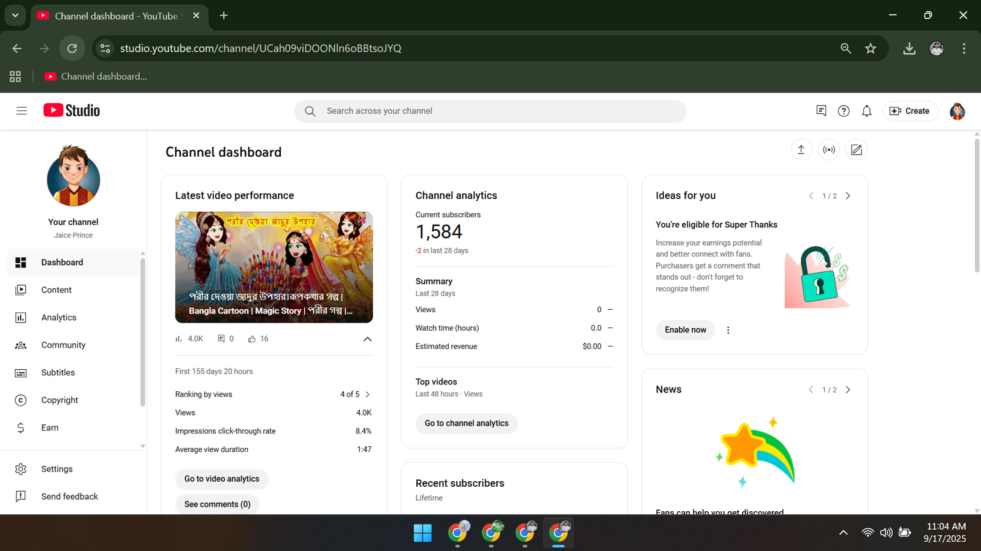Collapse the latest video performance details
The width and height of the screenshot is (981, 551).
point(367,339)
